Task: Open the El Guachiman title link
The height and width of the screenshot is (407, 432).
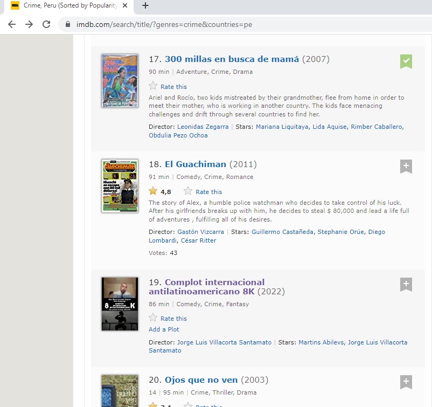Action: (x=196, y=164)
